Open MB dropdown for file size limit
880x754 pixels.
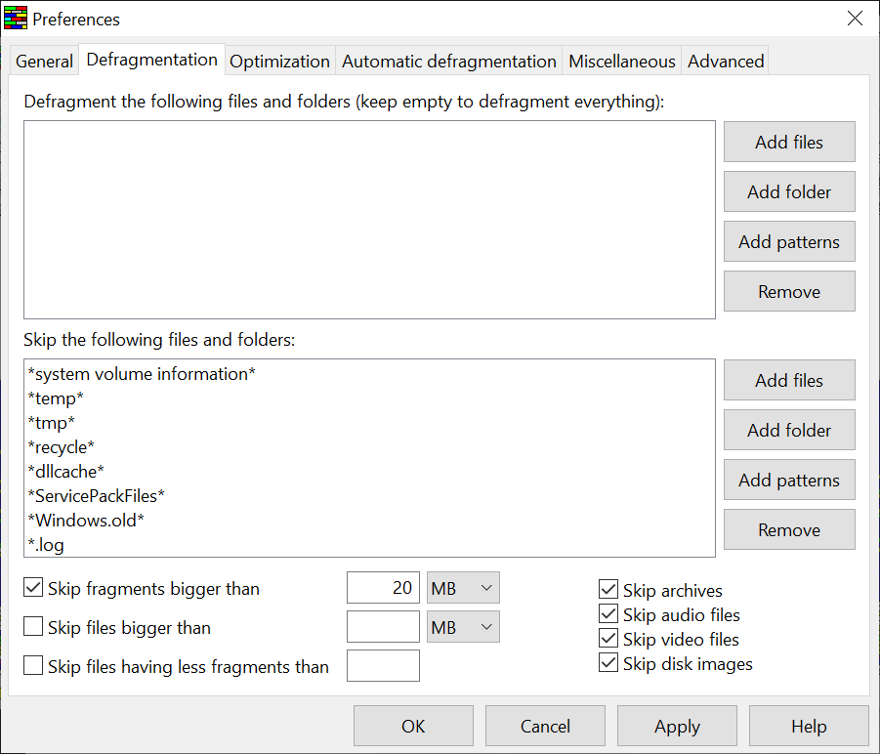click(x=463, y=627)
